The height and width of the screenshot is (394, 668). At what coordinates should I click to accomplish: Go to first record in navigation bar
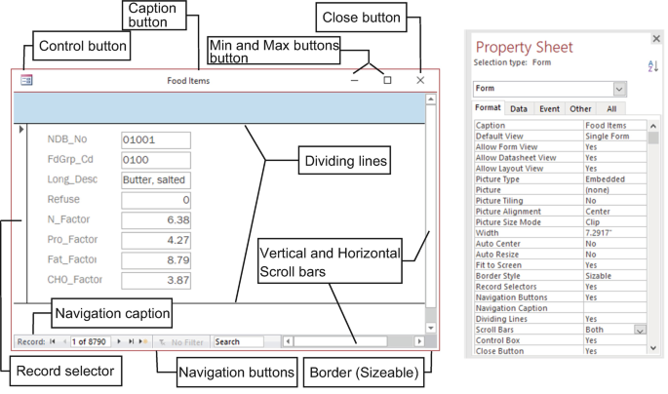pos(53,341)
